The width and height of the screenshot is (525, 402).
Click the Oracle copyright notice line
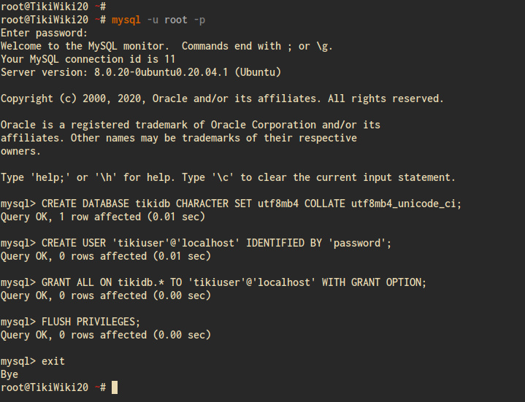(x=221, y=98)
